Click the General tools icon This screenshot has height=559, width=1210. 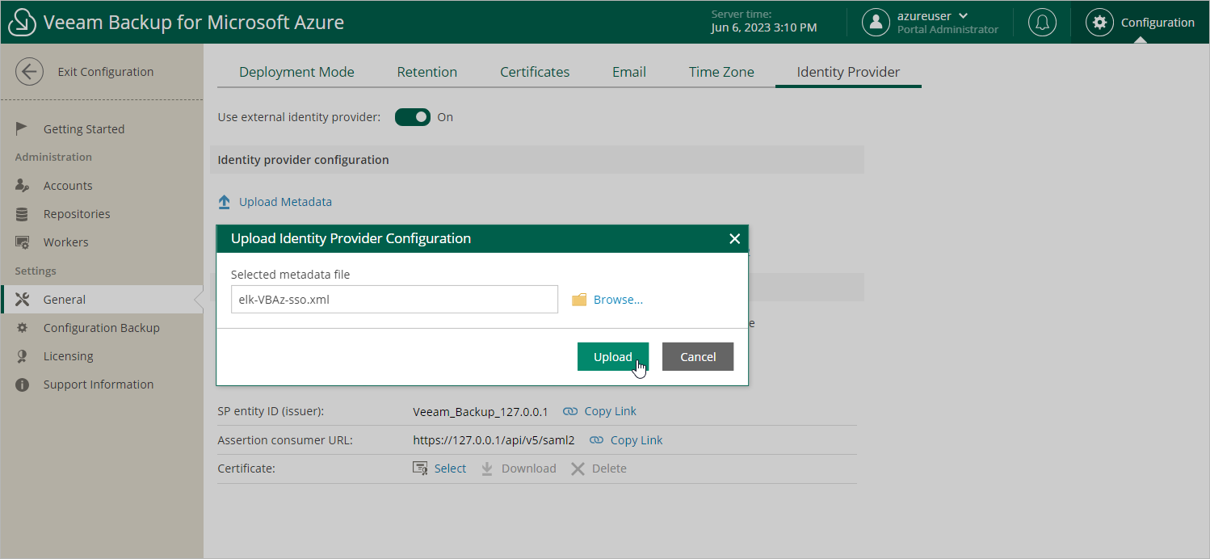pyautogui.click(x=23, y=300)
